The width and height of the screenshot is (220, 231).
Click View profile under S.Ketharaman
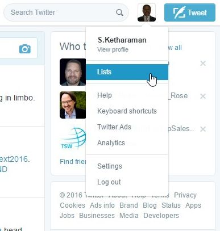tap(113, 49)
